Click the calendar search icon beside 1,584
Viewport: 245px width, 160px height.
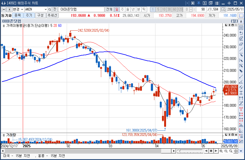pyautogui.click(x=223, y=9)
